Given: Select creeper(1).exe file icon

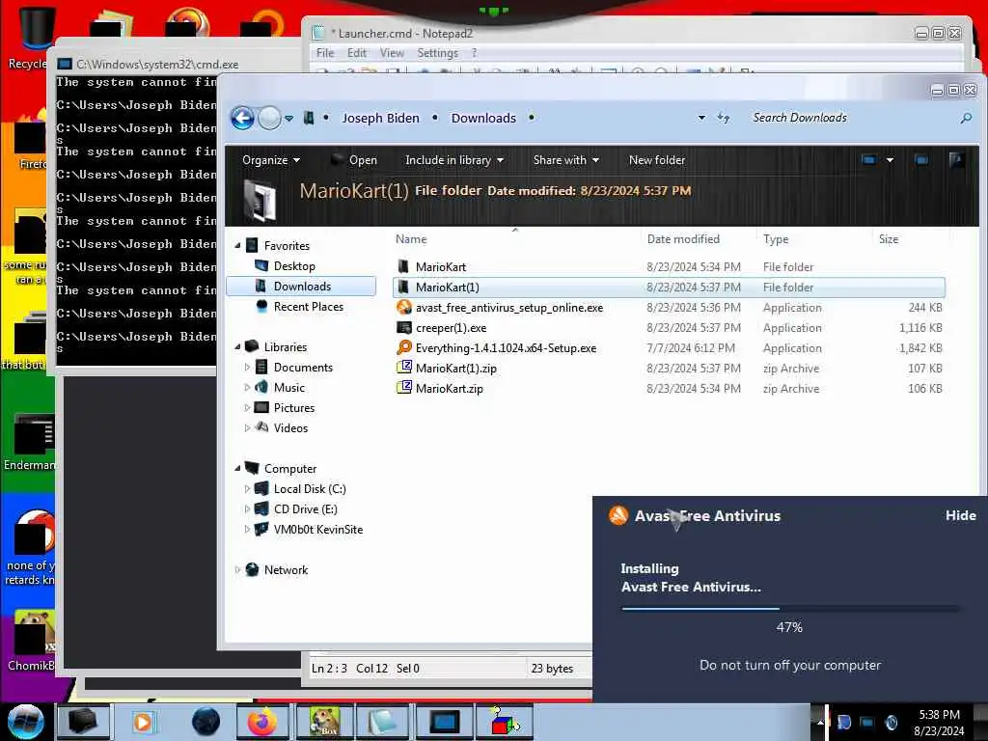Looking at the screenshot, I should tap(403, 328).
